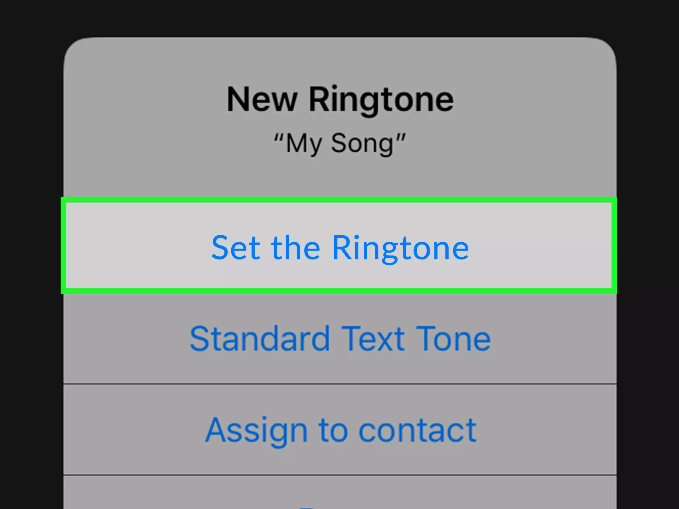Tap the cut-off option below Assign to contact
The height and width of the screenshot is (509, 679).
(340, 495)
